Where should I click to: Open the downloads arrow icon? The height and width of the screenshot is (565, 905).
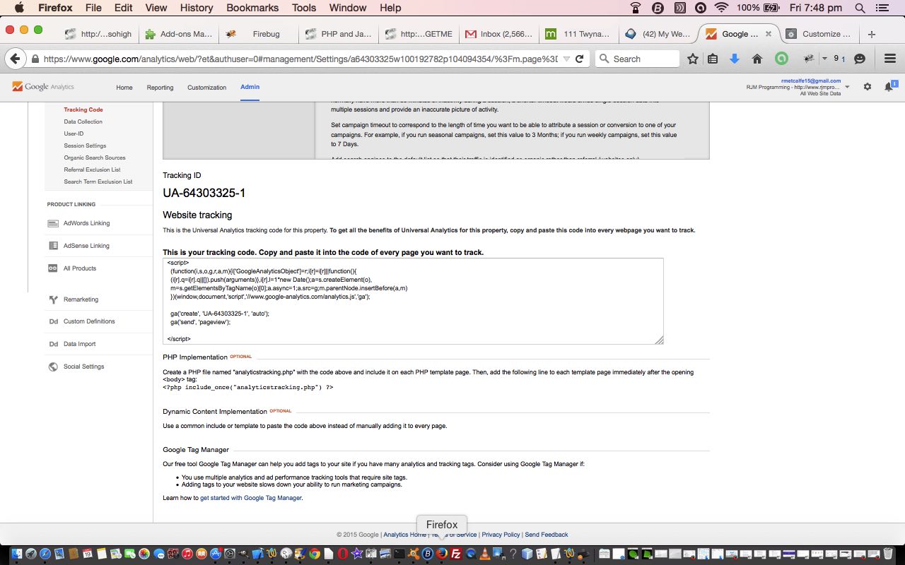[735, 59]
